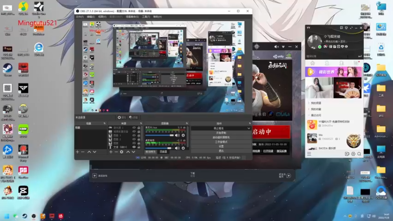This screenshot has height=221, width=393.
Task: Open settings gear for Mic/Aux audio channel
Action: click(x=183, y=136)
